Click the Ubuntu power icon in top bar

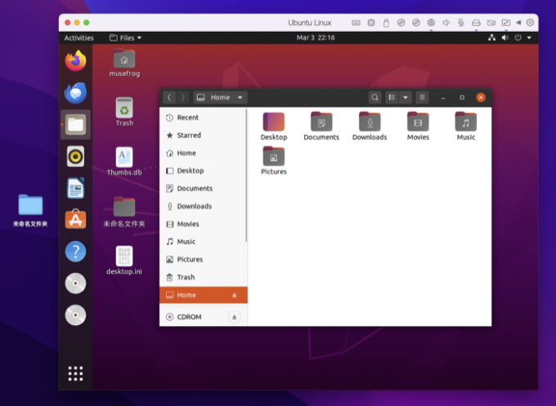point(518,38)
